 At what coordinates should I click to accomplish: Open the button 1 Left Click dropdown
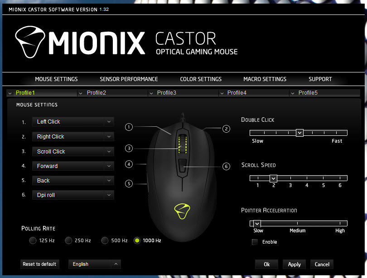(73, 122)
